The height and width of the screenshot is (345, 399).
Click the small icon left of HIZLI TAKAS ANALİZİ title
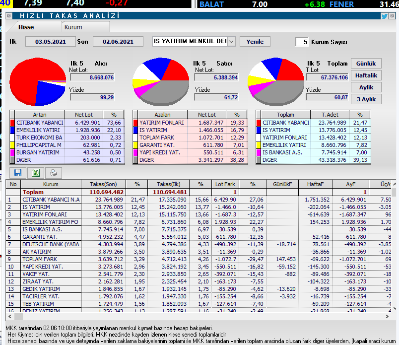pyautogui.click(x=9, y=16)
